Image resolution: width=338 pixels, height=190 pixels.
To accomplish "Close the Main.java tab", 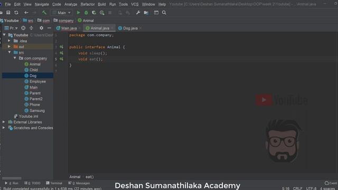I will (x=80, y=28).
